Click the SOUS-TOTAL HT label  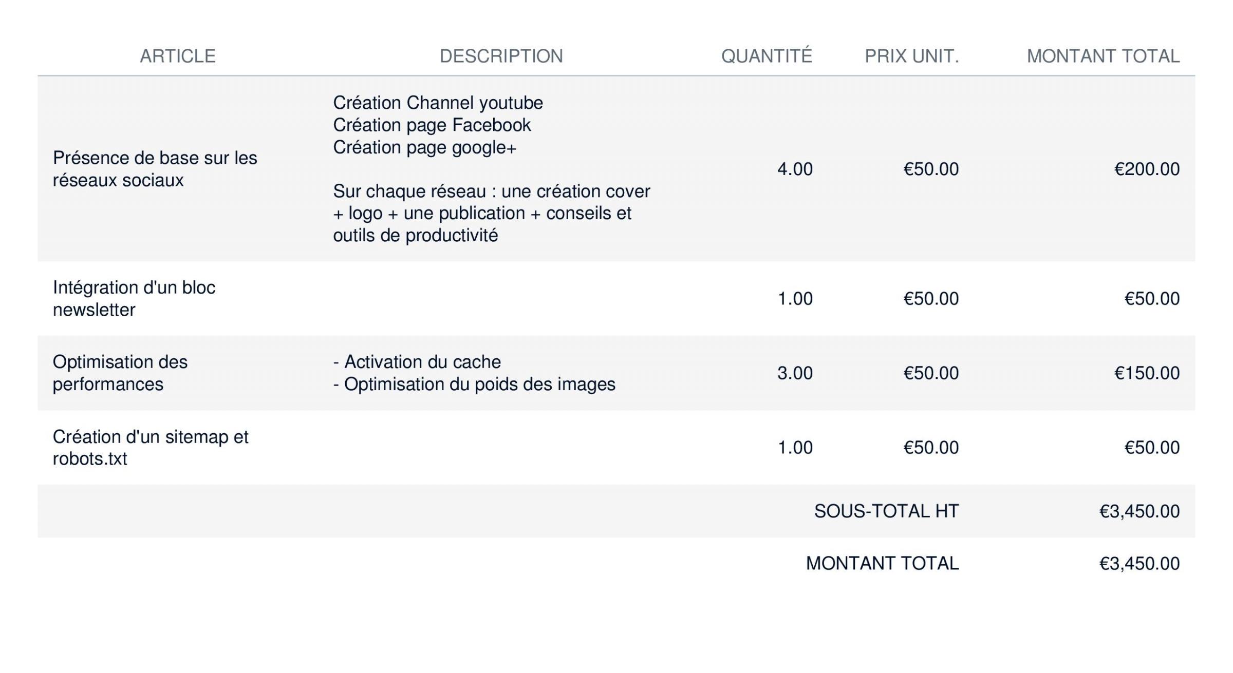[x=886, y=511]
